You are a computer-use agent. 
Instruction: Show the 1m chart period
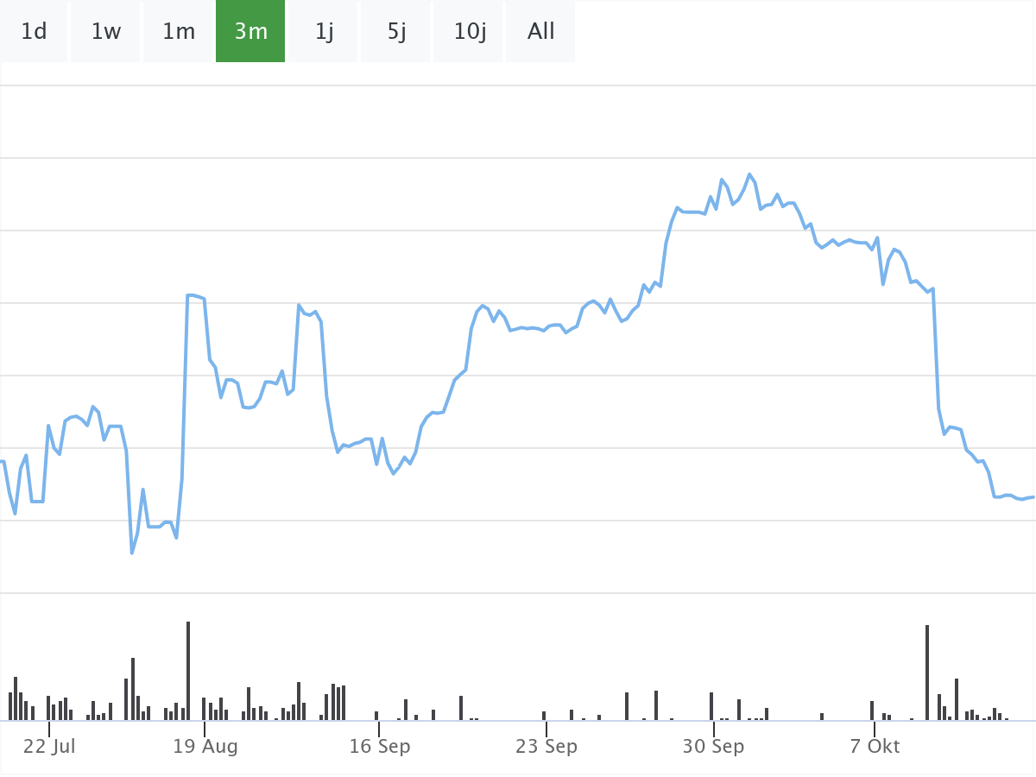click(x=179, y=32)
